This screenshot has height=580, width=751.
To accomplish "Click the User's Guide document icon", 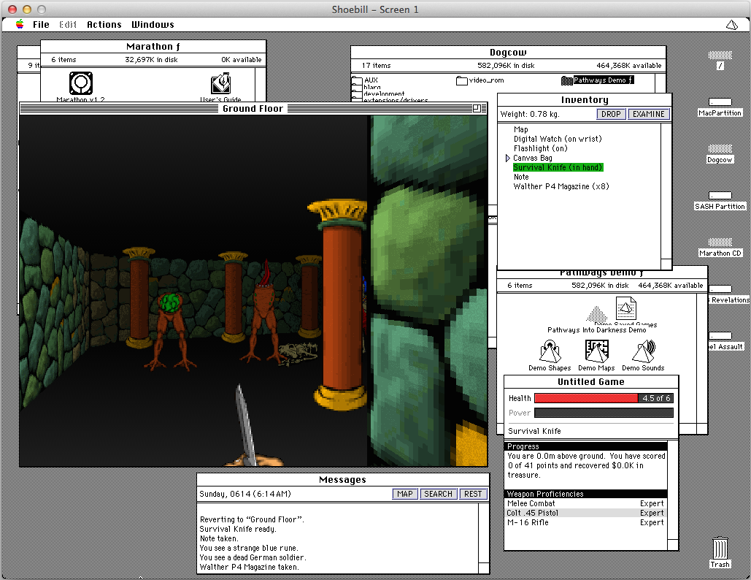I will (x=221, y=83).
